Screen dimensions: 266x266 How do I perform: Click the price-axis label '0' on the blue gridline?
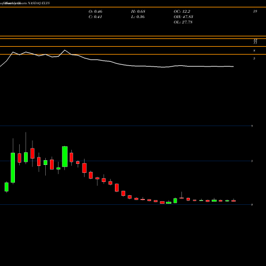(252, 205)
